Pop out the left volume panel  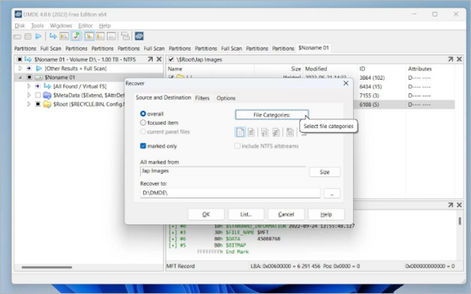159,60
